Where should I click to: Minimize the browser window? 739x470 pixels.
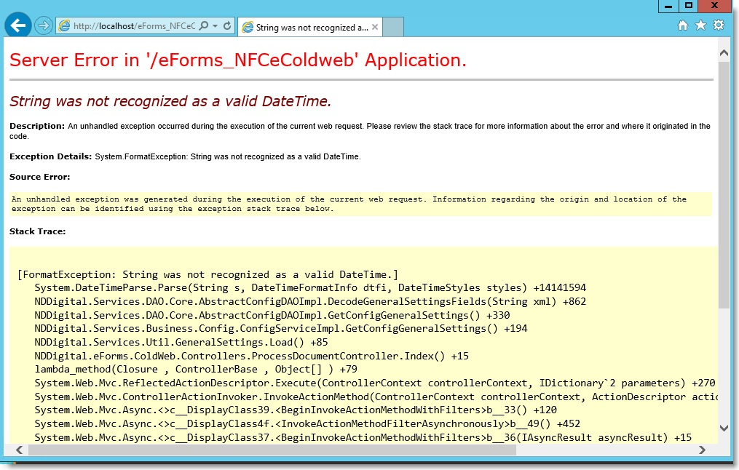[x=668, y=6]
